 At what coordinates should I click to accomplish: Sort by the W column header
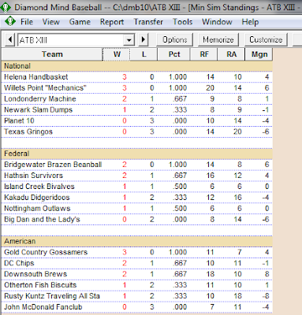point(117,54)
